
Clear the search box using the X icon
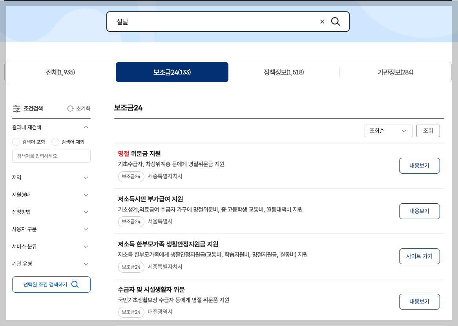click(322, 22)
